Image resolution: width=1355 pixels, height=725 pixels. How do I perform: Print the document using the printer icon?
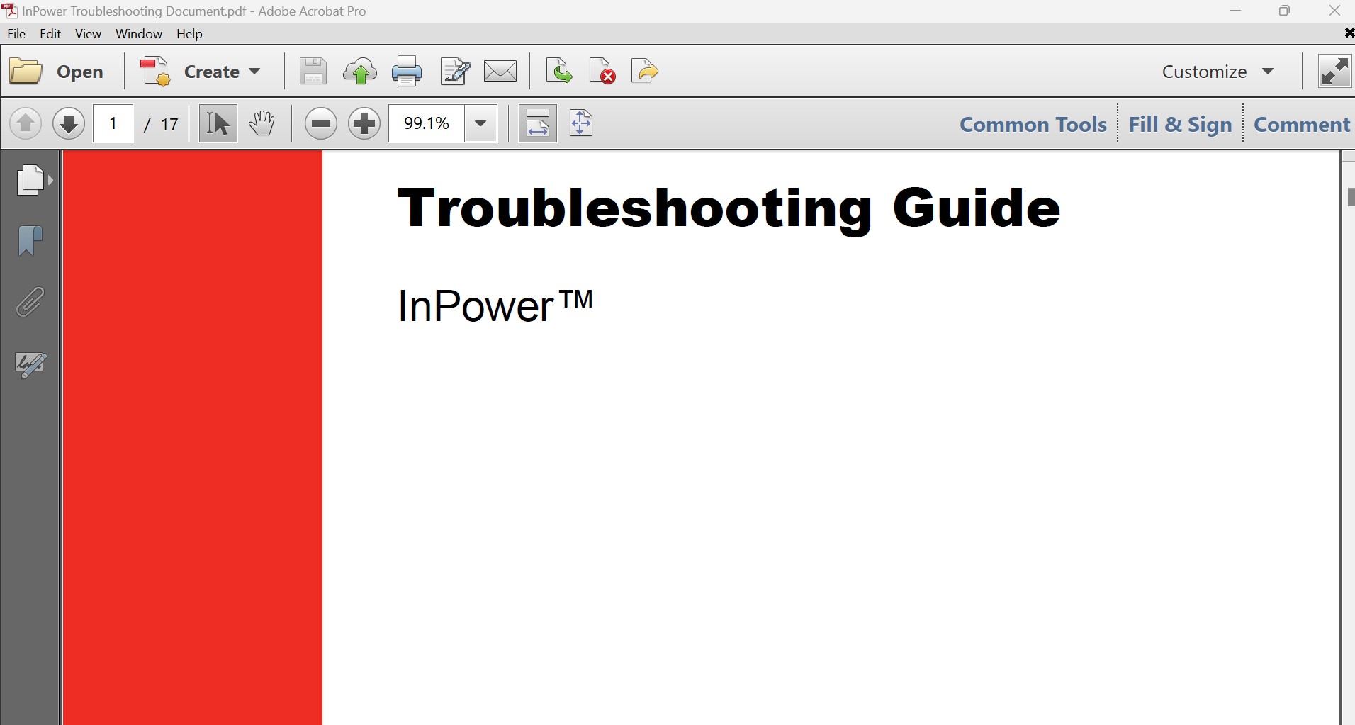[x=407, y=72]
